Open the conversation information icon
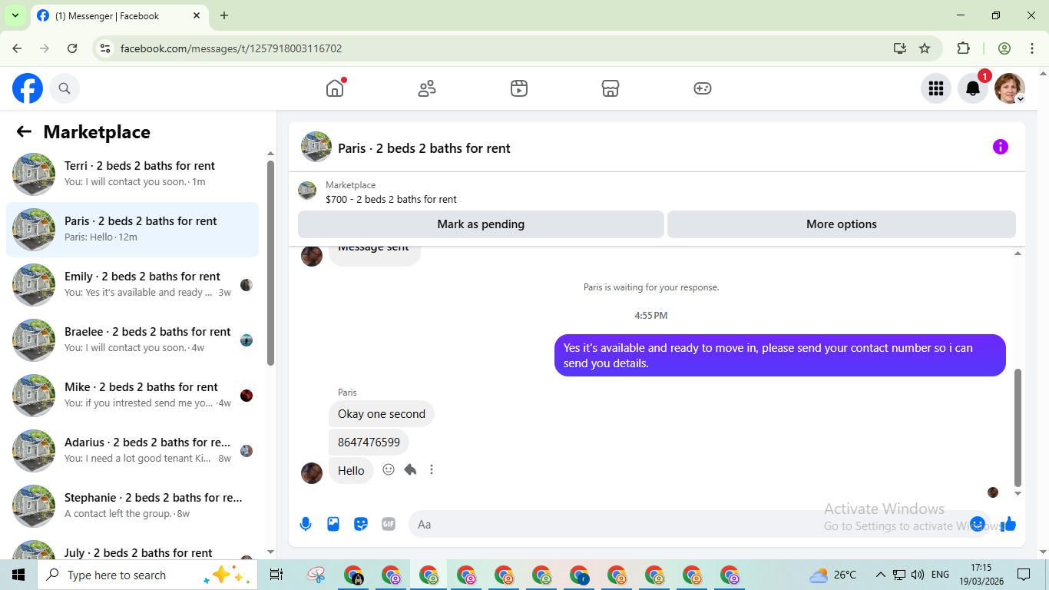The width and height of the screenshot is (1049, 590). (1001, 147)
